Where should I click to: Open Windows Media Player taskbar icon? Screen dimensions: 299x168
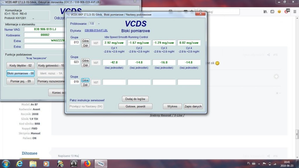click(46, 164)
